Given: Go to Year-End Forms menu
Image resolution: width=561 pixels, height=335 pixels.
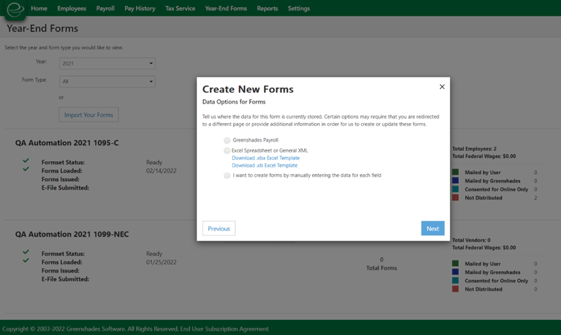Looking at the screenshot, I should 225,9.
